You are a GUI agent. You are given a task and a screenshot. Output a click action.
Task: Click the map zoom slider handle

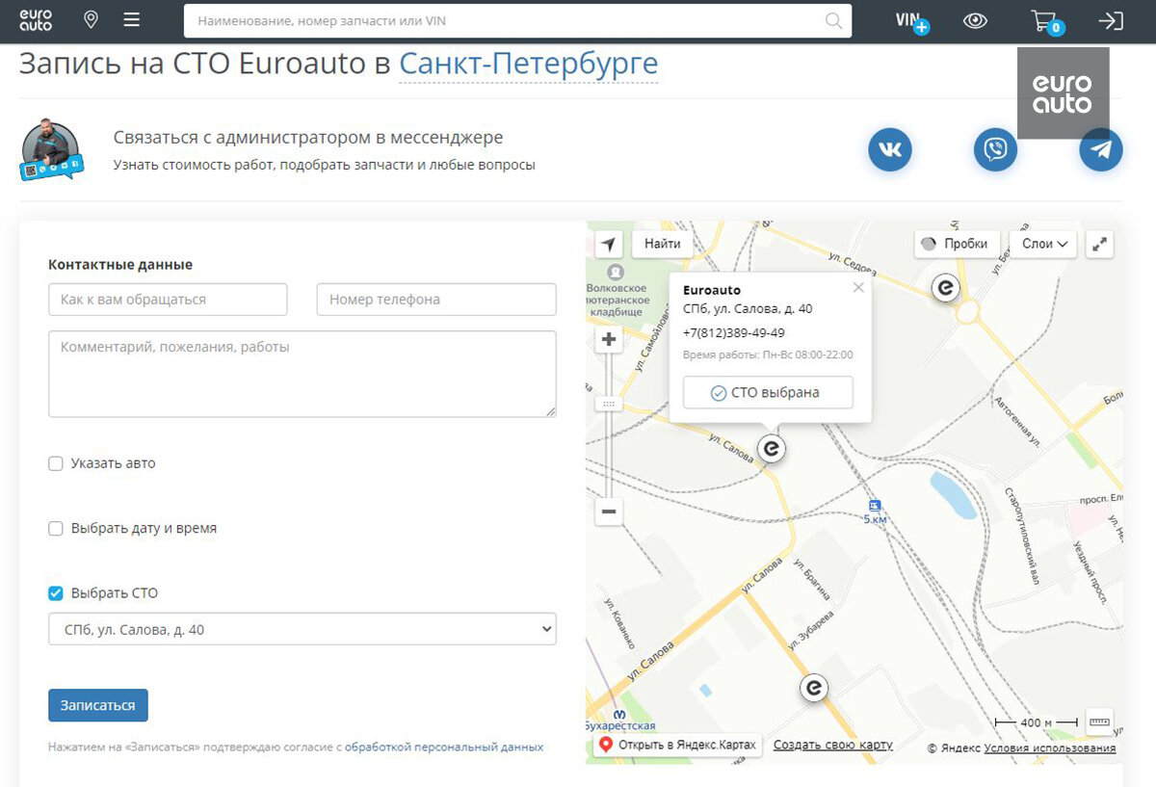609,405
